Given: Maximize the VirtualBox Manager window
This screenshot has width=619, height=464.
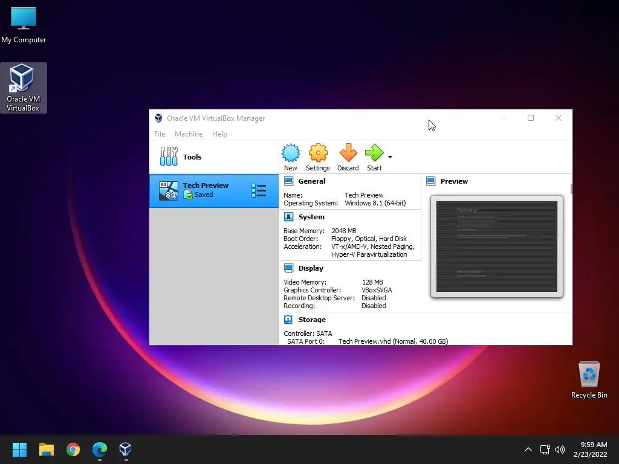Looking at the screenshot, I should 531,118.
